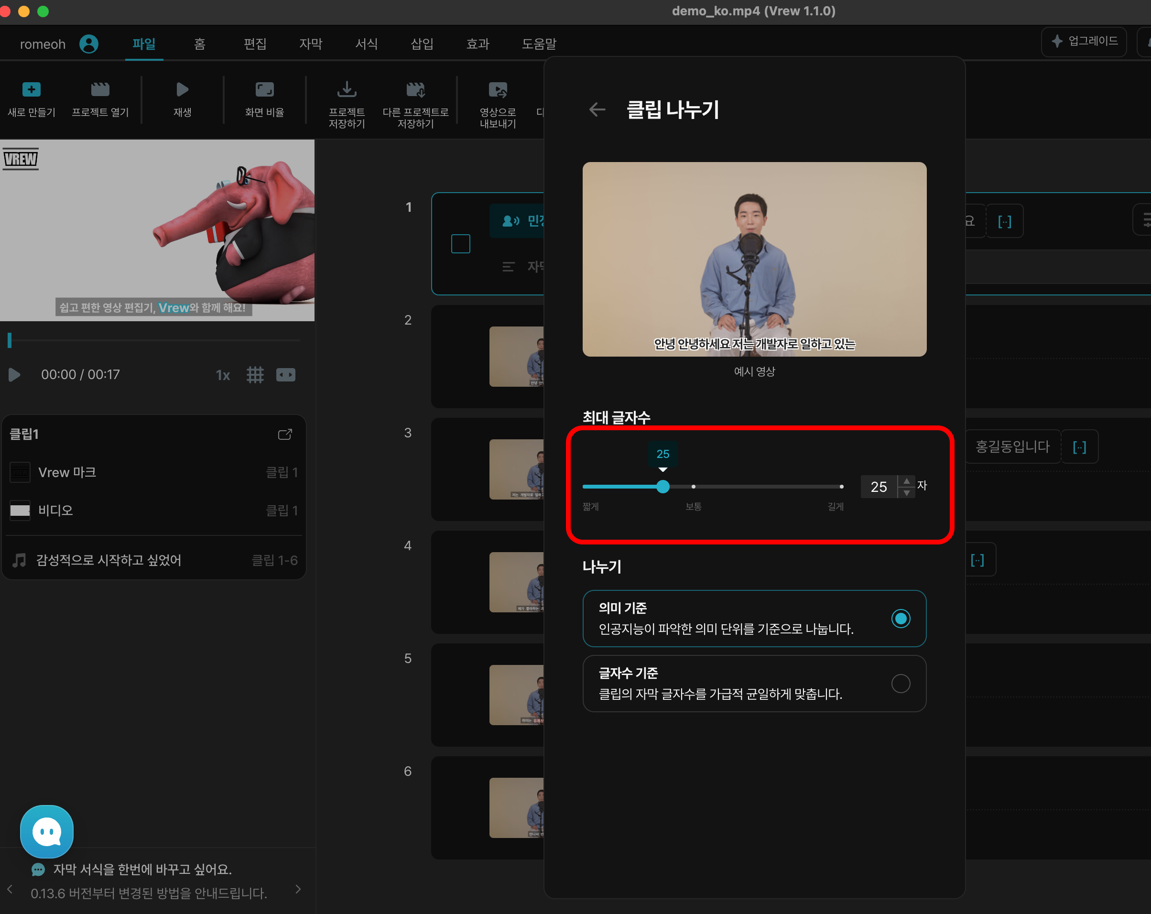Save the project with 프로젝트 저장하기
This screenshot has width=1151, height=914.
[347, 90]
